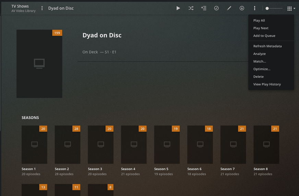Close the more actions three-dot menu
This screenshot has width=299, height=196.
click(x=254, y=8)
